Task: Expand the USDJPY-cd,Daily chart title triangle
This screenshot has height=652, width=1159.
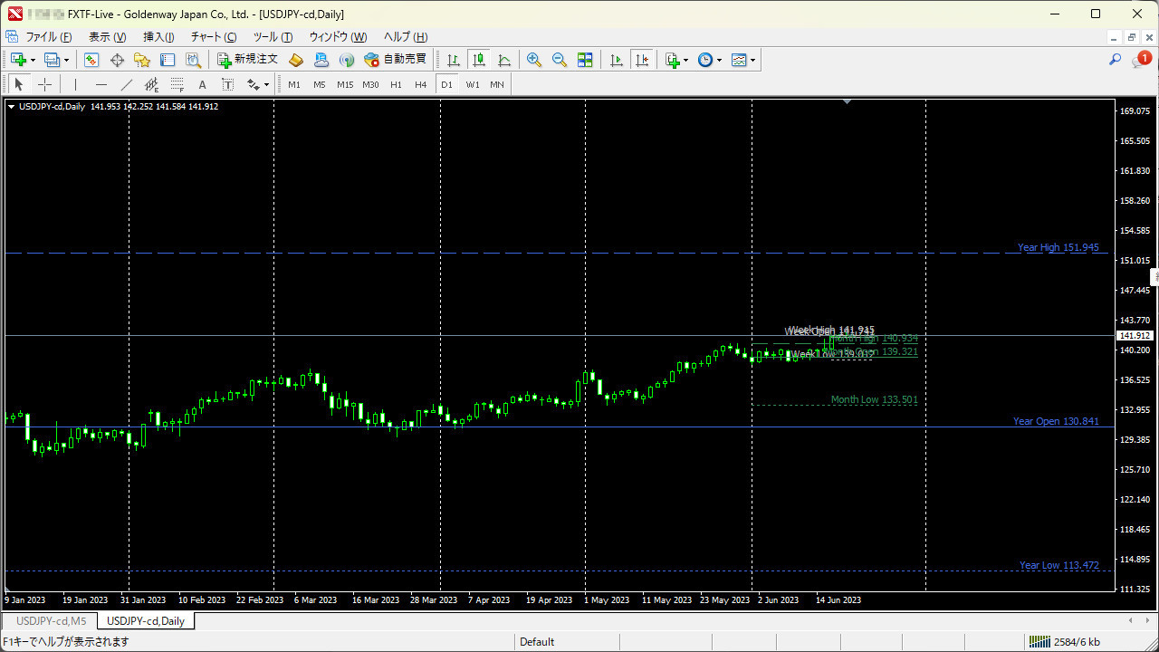Action: (11, 106)
